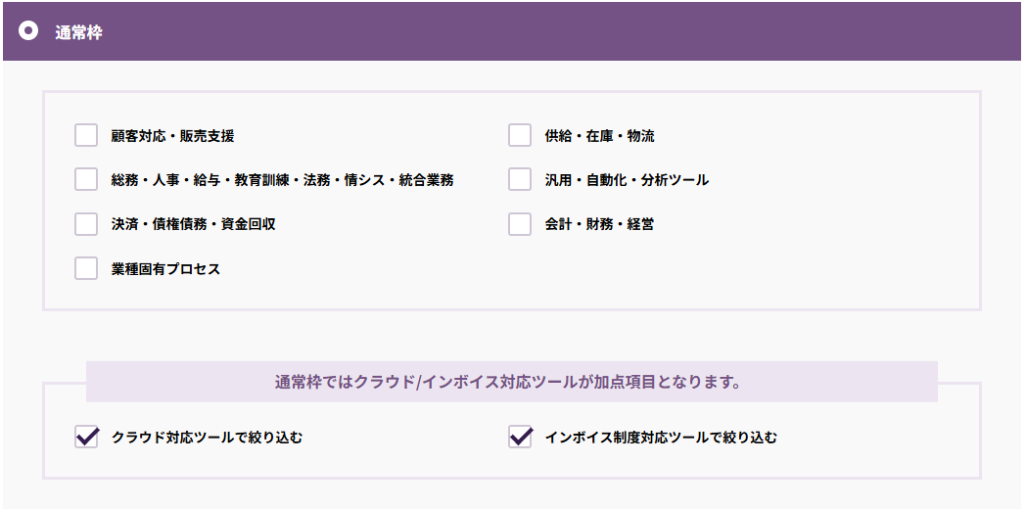Disable インボイス制度対応ツールで絞り込む checkbox
The width and height of the screenshot is (1025, 509).
tap(520, 438)
